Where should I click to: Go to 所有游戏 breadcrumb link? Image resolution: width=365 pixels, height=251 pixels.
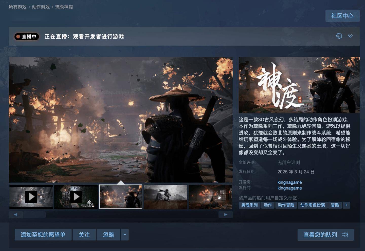(18, 7)
